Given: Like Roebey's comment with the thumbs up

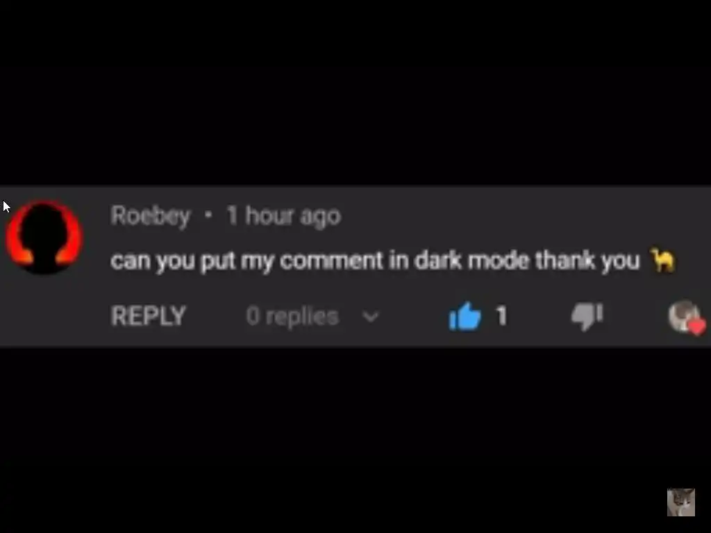Looking at the screenshot, I should [465, 316].
